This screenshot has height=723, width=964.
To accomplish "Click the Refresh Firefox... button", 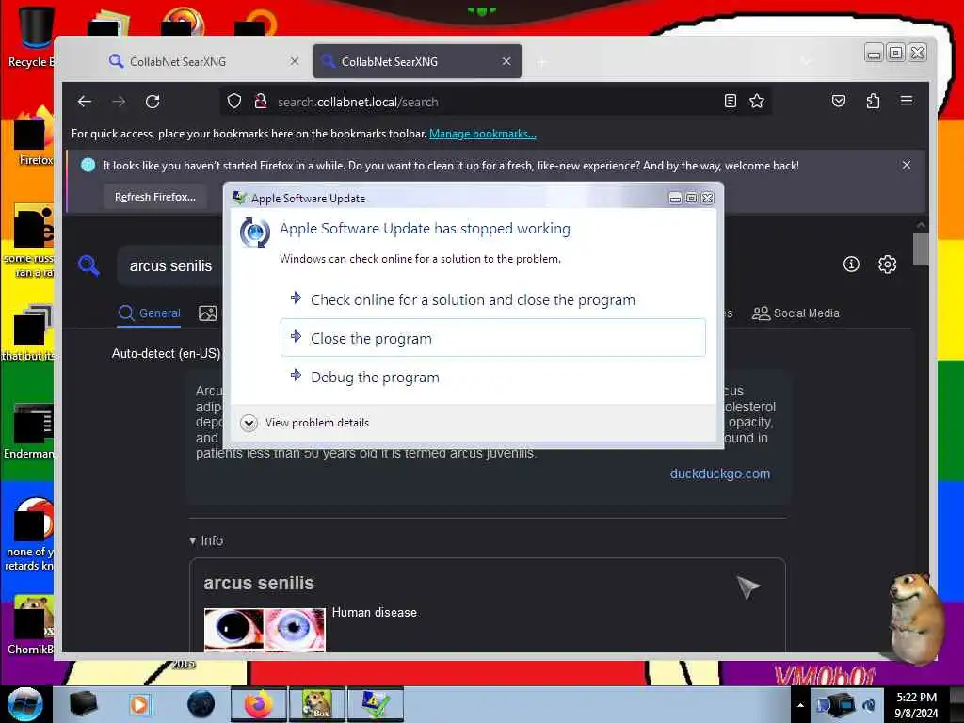I will pyautogui.click(x=155, y=197).
